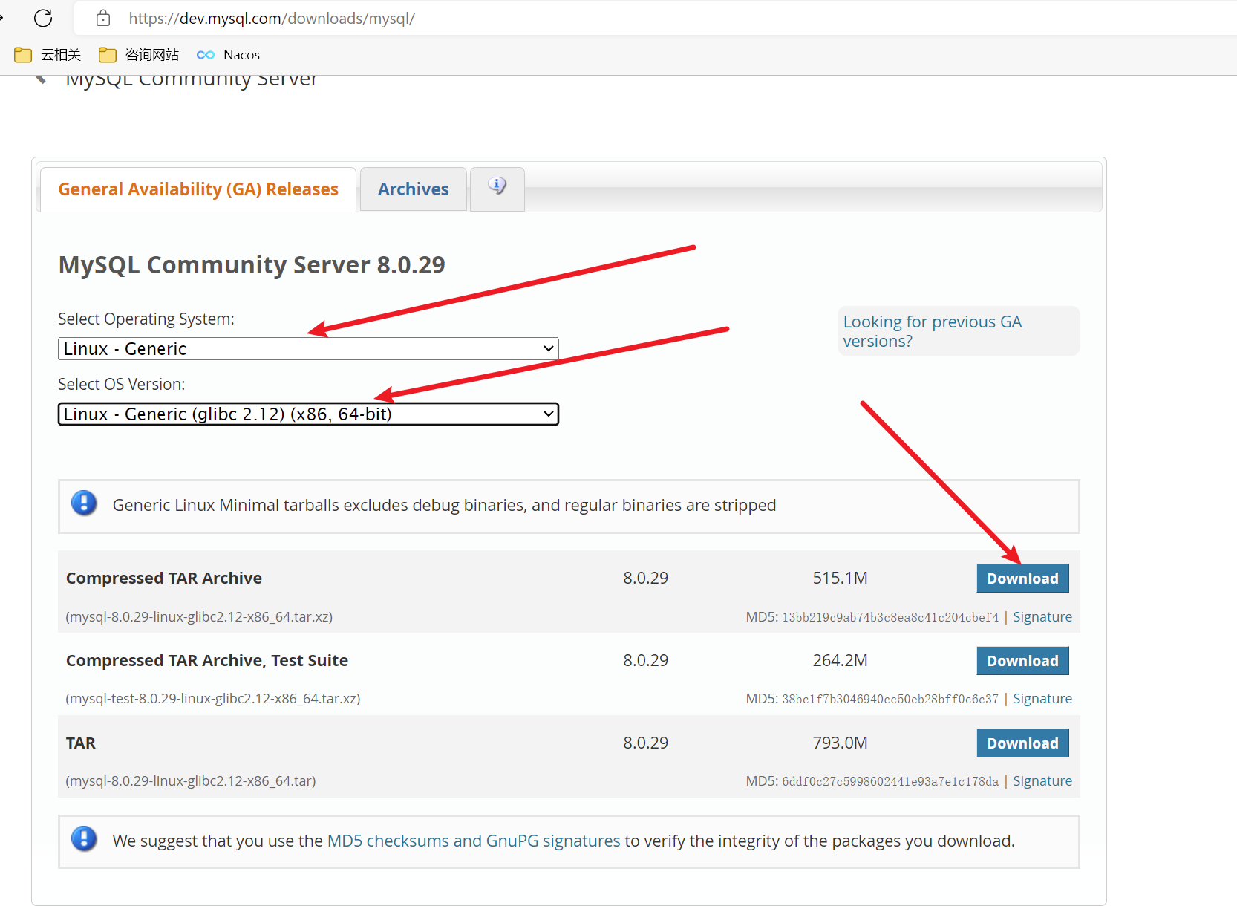The width and height of the screenshot is (1237, 906).
Task: Open the Nacos bookmark
Action: click(x=228, y=55)
